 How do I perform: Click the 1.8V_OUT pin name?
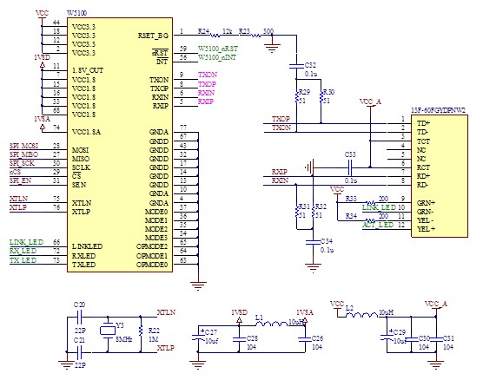88,70
